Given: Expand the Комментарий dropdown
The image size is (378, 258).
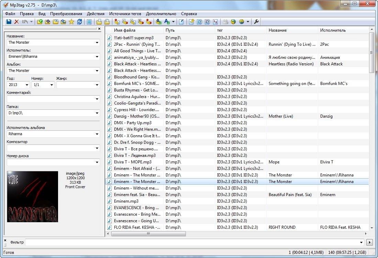Looking at the screenshot, I should point(97,99).
